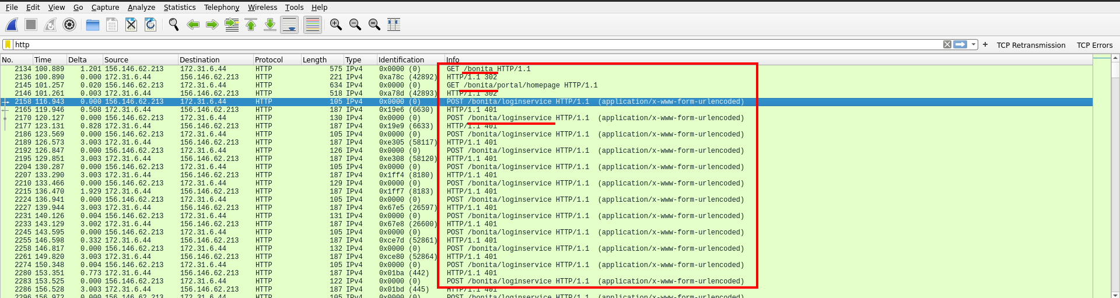Click into the http display filter field
1120x298 pixels.
pyautogui.click(x=467, y=45)
